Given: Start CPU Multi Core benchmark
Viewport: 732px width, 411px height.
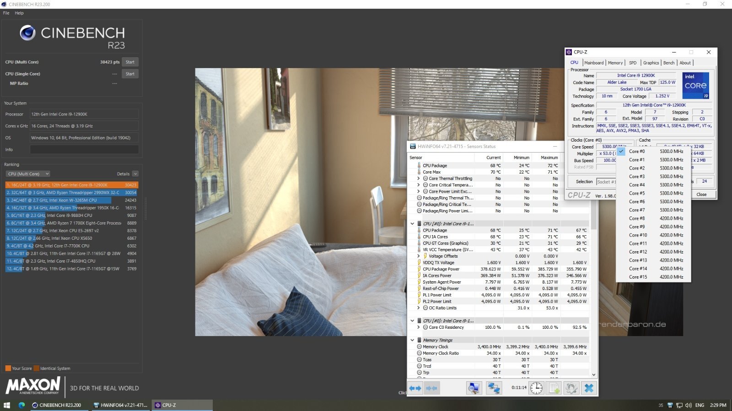Looking at the screenshot, I should (130, 62).
